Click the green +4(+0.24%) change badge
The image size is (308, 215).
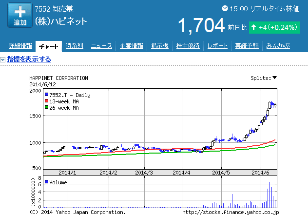point(274,27)
